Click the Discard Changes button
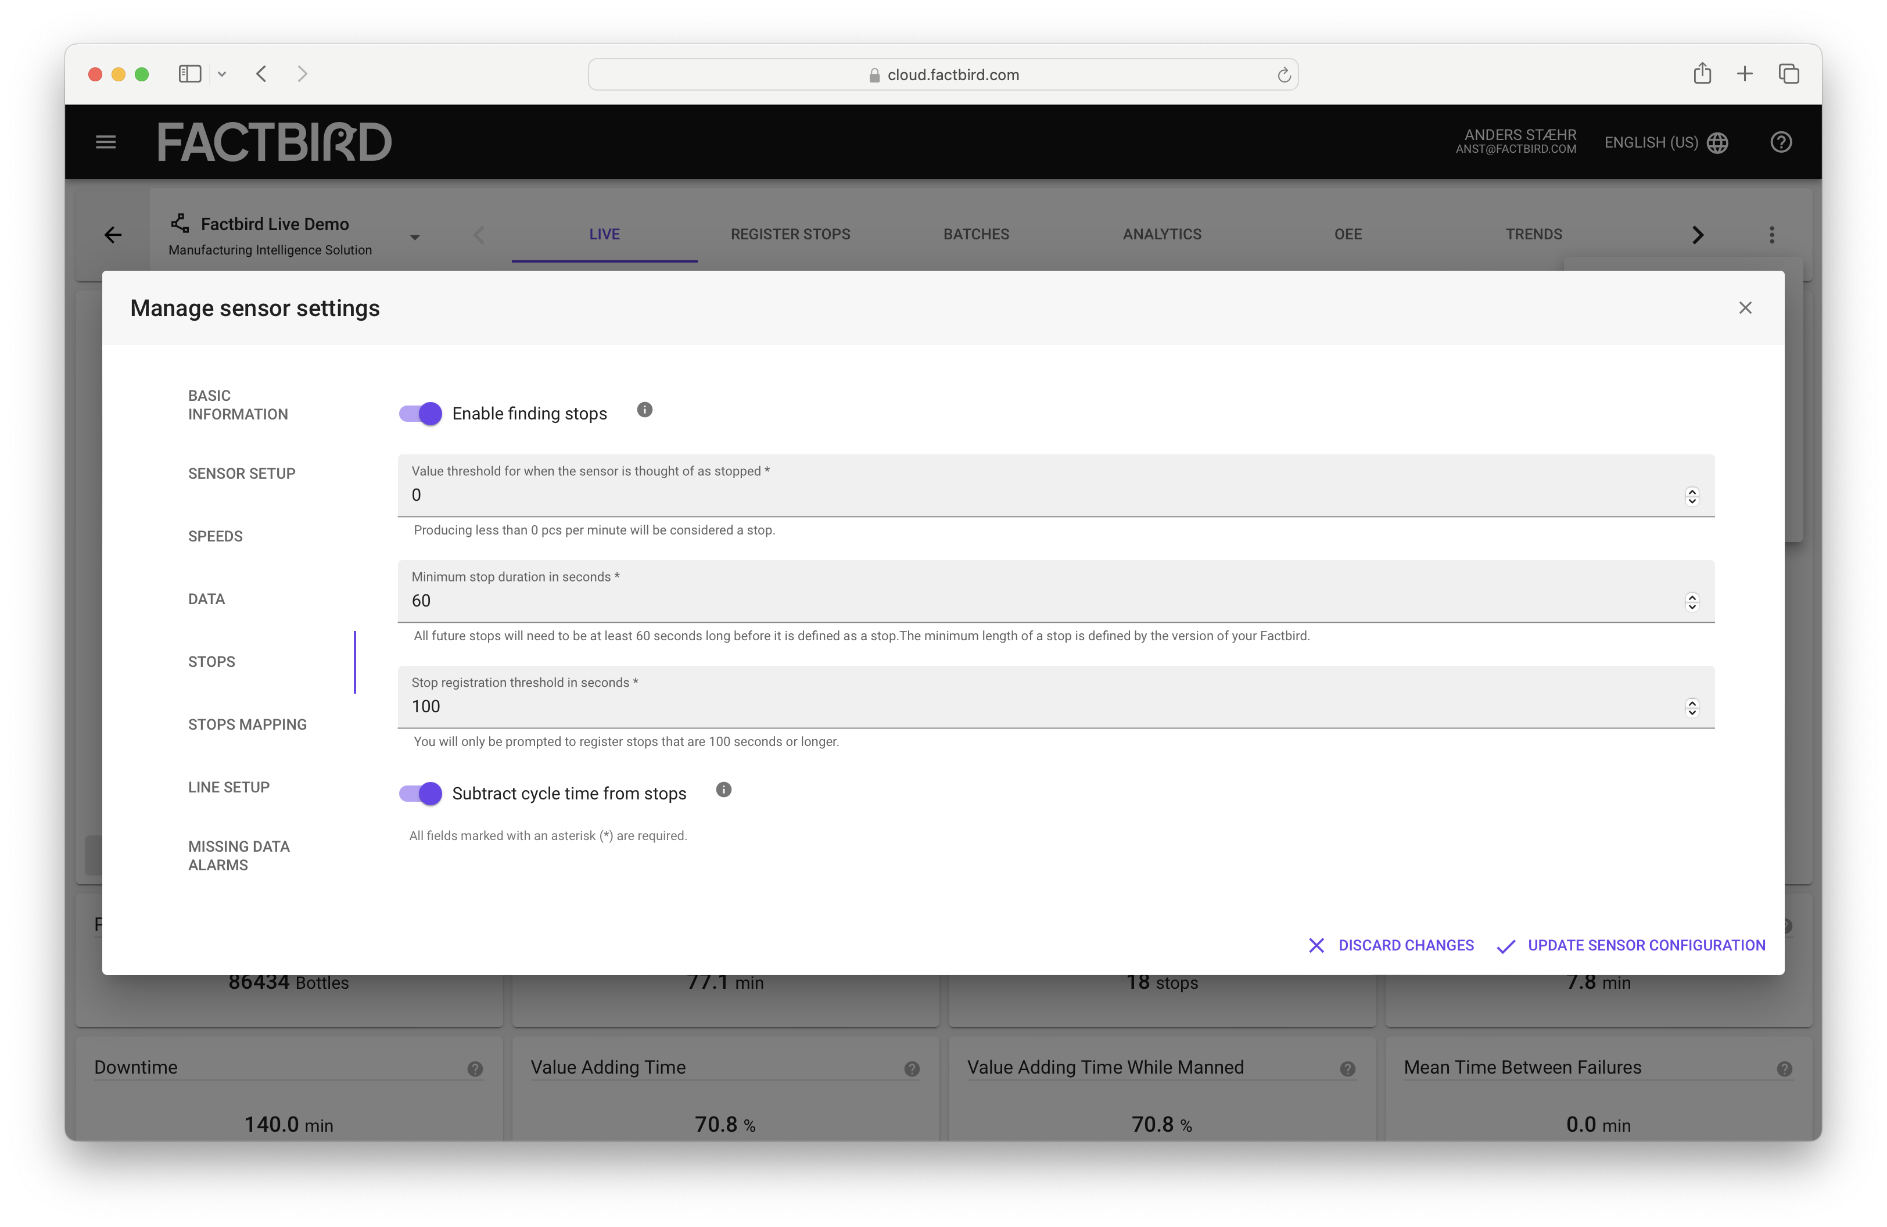1887x1227 pixels. [1391, 946]
